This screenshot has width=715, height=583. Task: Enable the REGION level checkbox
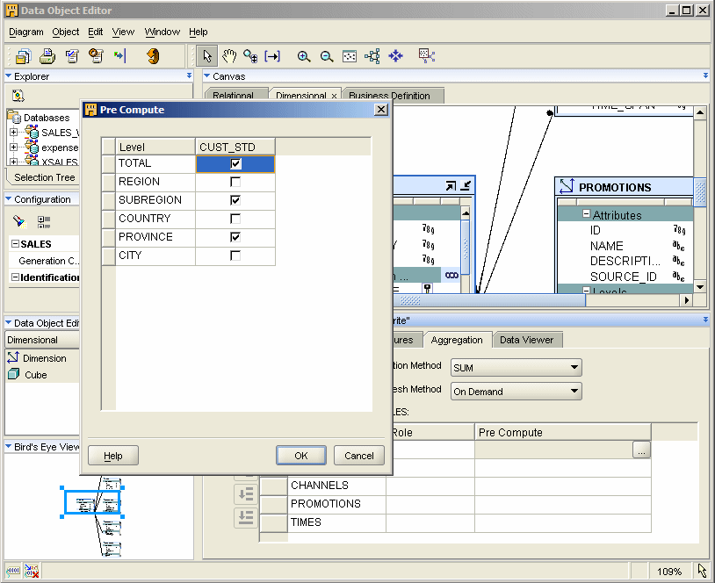[235, 182]
